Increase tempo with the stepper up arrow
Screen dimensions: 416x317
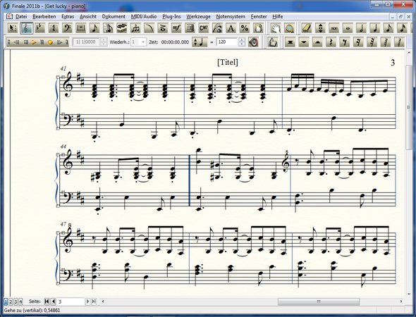(x=241, y=40)
